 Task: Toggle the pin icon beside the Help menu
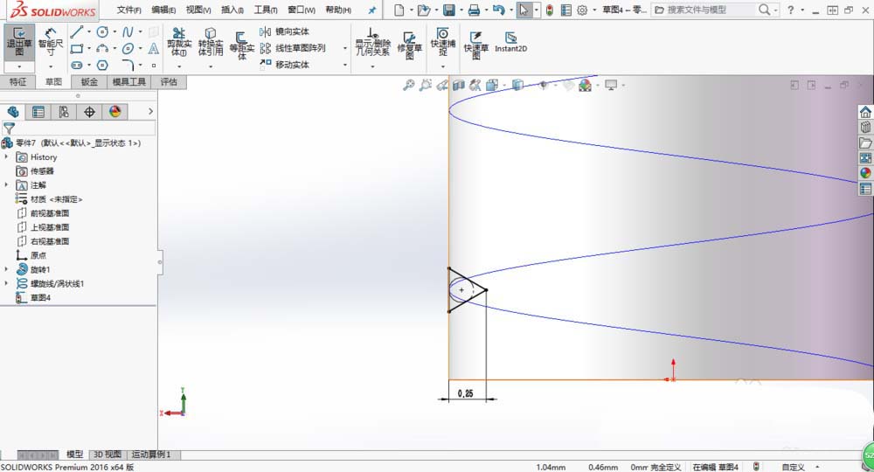pyautogui.click(x=372, y=10)
